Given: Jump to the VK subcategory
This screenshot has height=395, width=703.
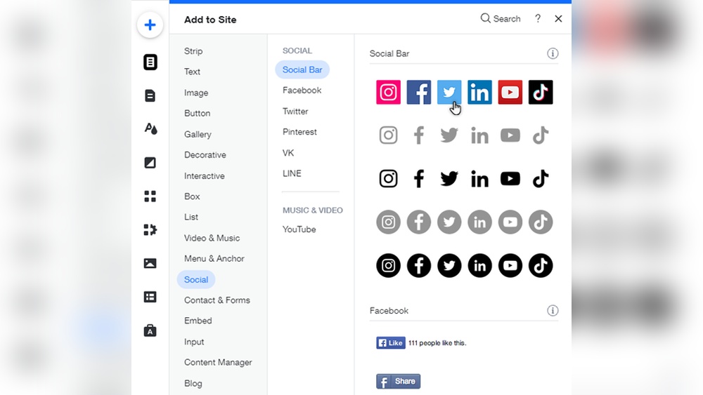Looking at the screenshot, I should tap(288, 153).
